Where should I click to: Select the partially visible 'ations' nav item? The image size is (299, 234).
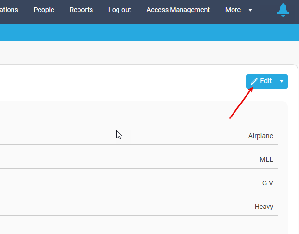(9, 10)
